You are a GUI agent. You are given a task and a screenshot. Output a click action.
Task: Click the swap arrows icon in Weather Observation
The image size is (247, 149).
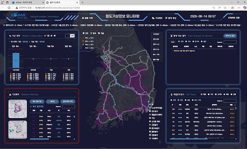coord(45,36)
